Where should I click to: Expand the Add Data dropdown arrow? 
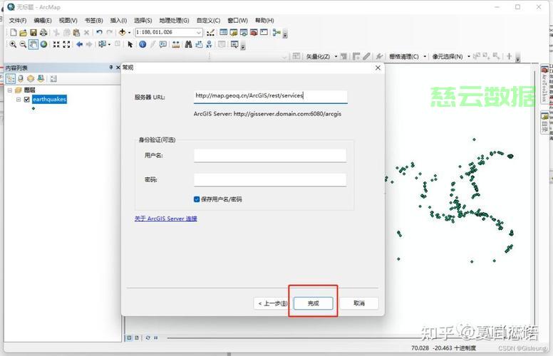[129, 33]
